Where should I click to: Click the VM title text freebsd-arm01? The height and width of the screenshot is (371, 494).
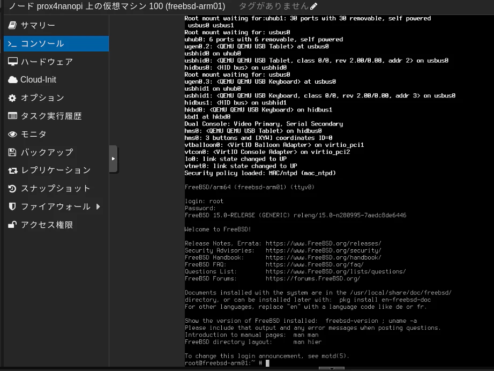pos(196,6)
